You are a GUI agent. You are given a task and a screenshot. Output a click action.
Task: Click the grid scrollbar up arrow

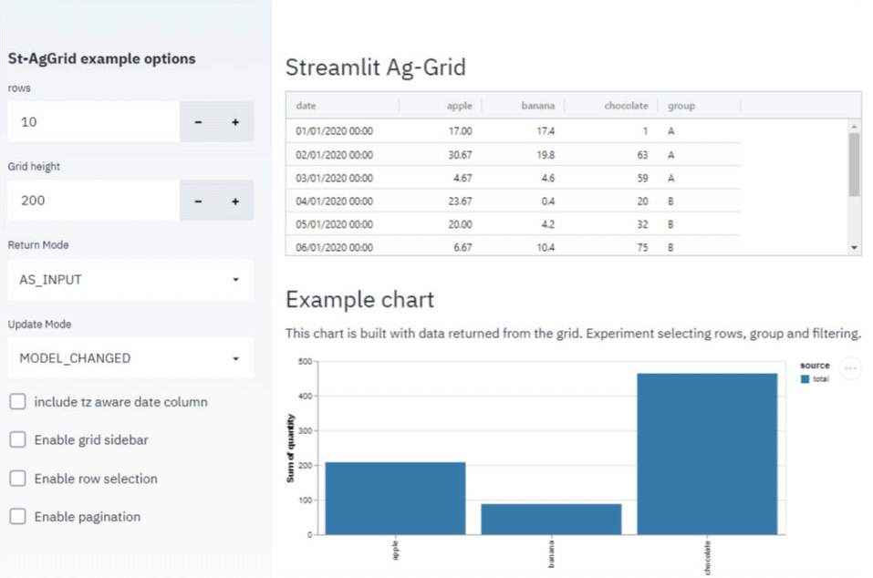point(854,127)
